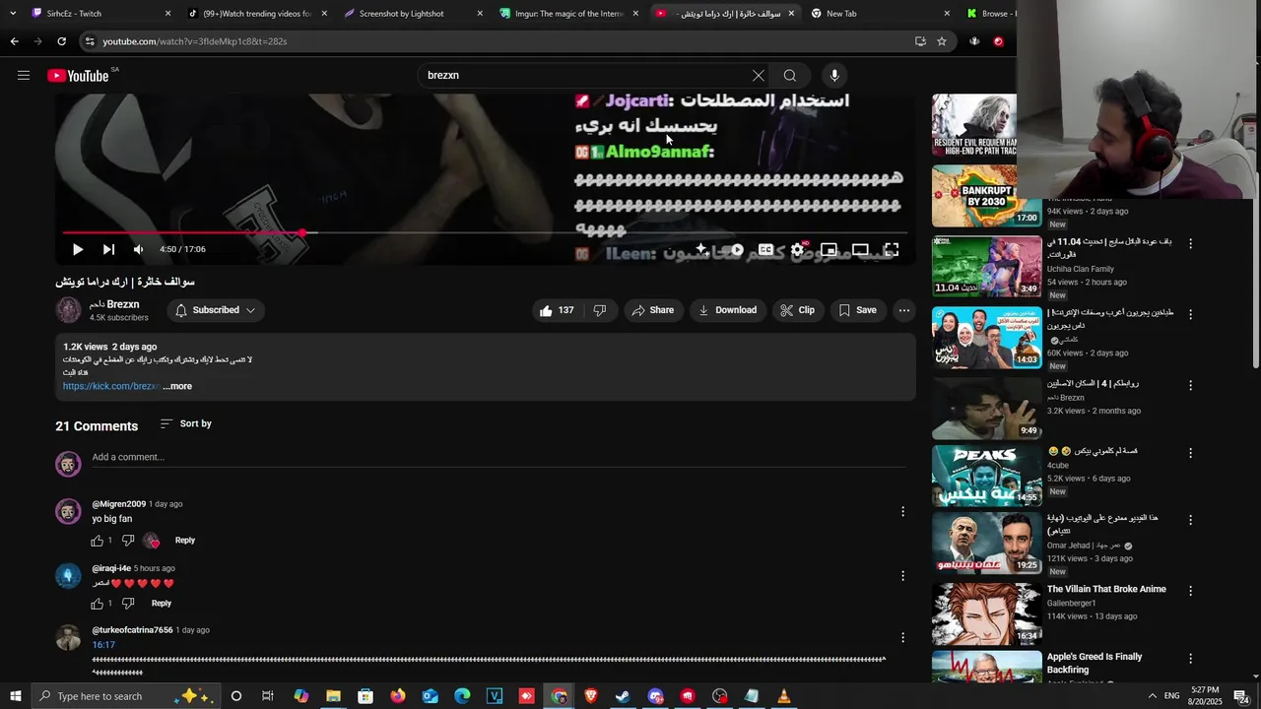Viewport: 1261px width, 709px height.
Task: Like the 'yo big fan' comment
Action: point(98,541)
